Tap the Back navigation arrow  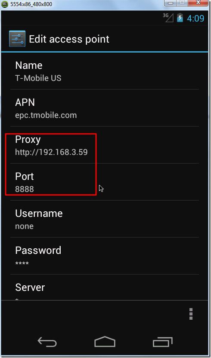point(47,343)
